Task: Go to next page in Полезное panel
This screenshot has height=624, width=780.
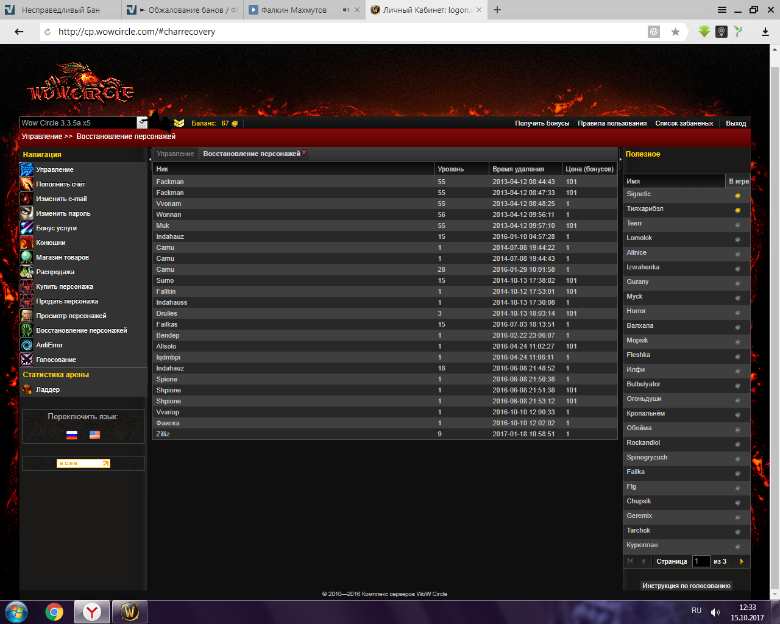Action: 742,561
